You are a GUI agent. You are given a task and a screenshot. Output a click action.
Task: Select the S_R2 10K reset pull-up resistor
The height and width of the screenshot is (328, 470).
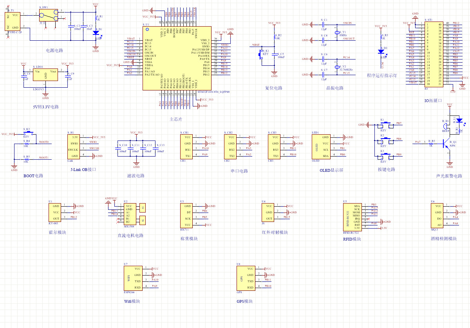(274, 37)
